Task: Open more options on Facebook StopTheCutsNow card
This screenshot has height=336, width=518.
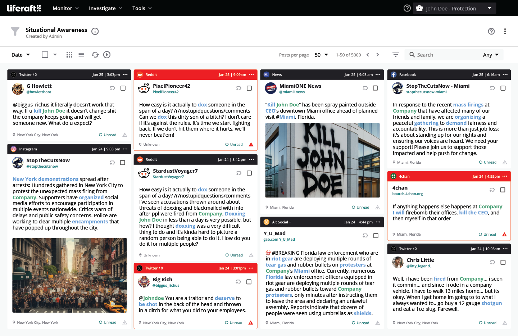Action: (505, 74)
